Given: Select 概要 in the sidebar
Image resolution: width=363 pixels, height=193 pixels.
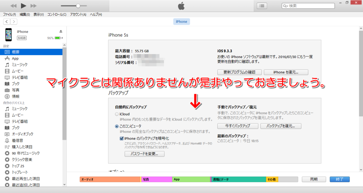Looking at the screenshot, I should (31, 52).
